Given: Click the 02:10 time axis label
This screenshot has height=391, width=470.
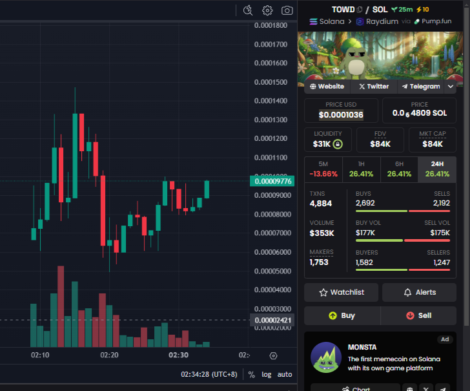Looking at the screenshot, I should tap(40, 355).
